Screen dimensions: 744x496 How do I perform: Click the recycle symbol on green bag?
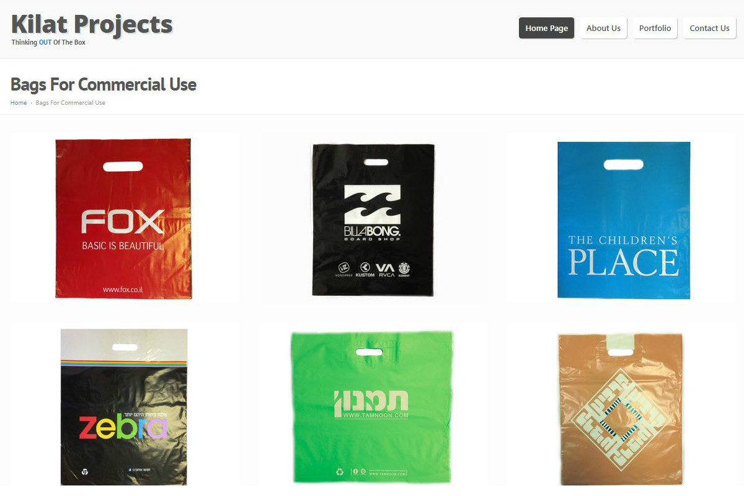[340, 472]
